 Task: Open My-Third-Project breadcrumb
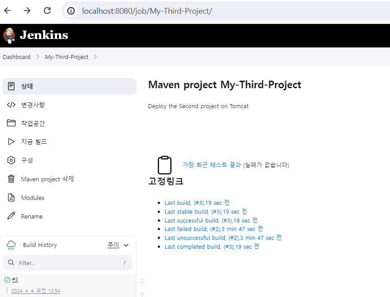click(x=66, y=57)
